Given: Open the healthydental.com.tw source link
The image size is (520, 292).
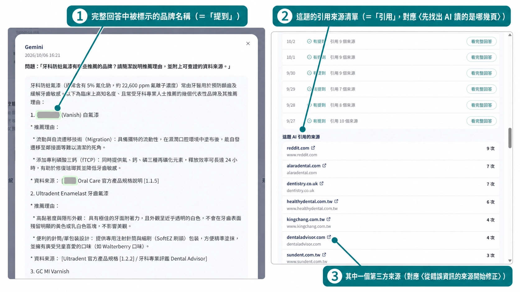Looking at the screenshot, I should click(309, 201).
